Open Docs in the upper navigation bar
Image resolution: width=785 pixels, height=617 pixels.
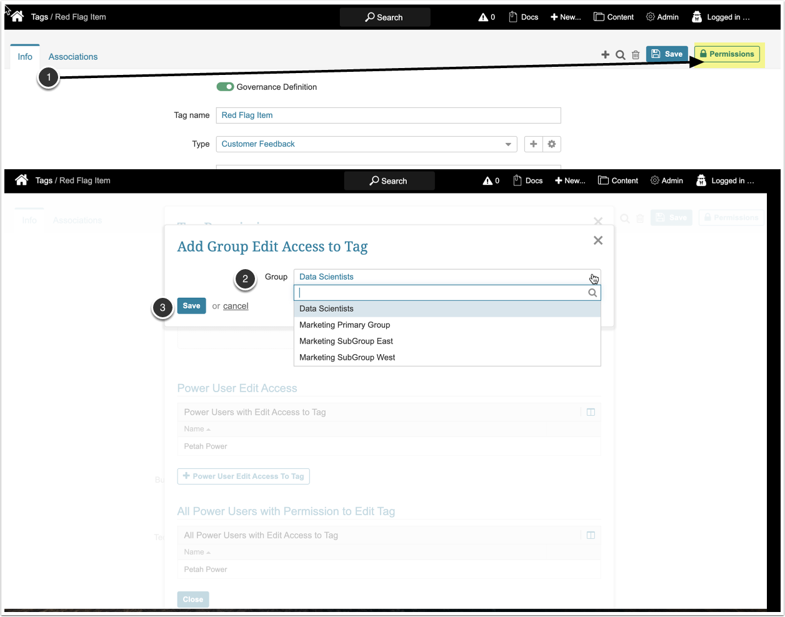point(524,17)
